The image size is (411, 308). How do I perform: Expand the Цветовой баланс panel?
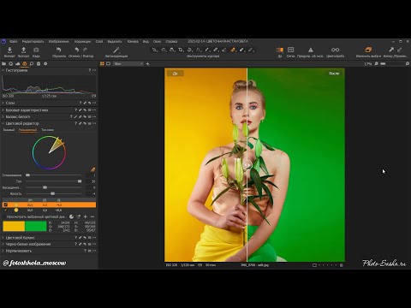[x=3, y=238]
